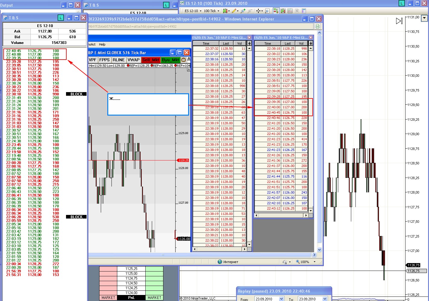Click the Vol column header in left table
This screenshot has height=301, width=429.
click(x=239, y=43)
